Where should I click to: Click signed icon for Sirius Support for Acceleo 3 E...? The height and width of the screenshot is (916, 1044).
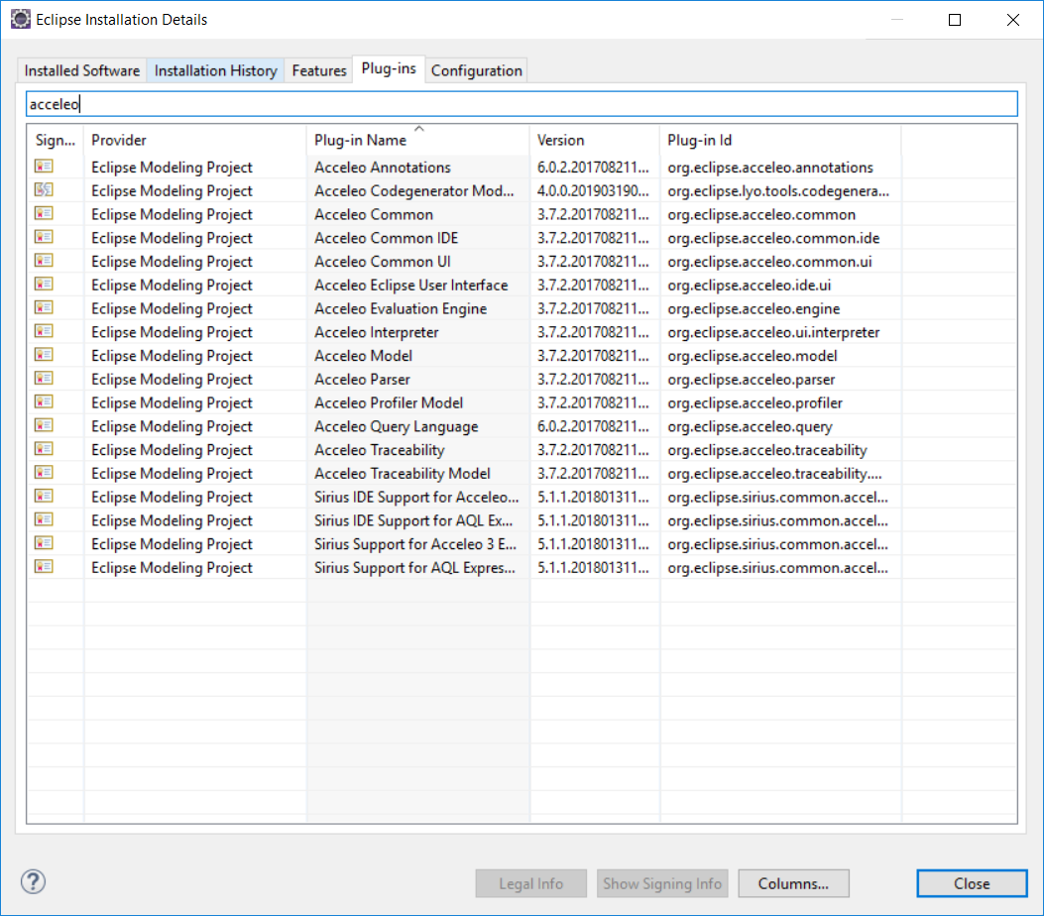coord(44,543)
